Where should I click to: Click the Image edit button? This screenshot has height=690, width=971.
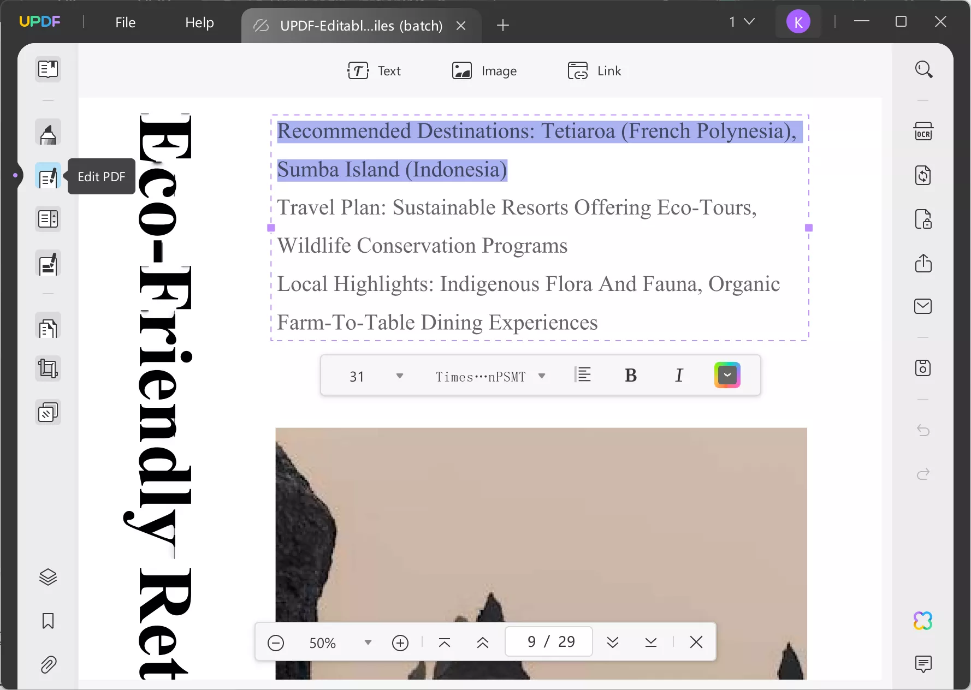coord(484,71)
